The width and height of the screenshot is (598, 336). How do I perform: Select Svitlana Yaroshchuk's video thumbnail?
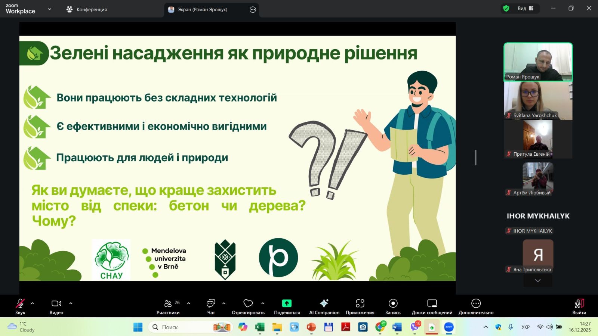coord(538,100)
